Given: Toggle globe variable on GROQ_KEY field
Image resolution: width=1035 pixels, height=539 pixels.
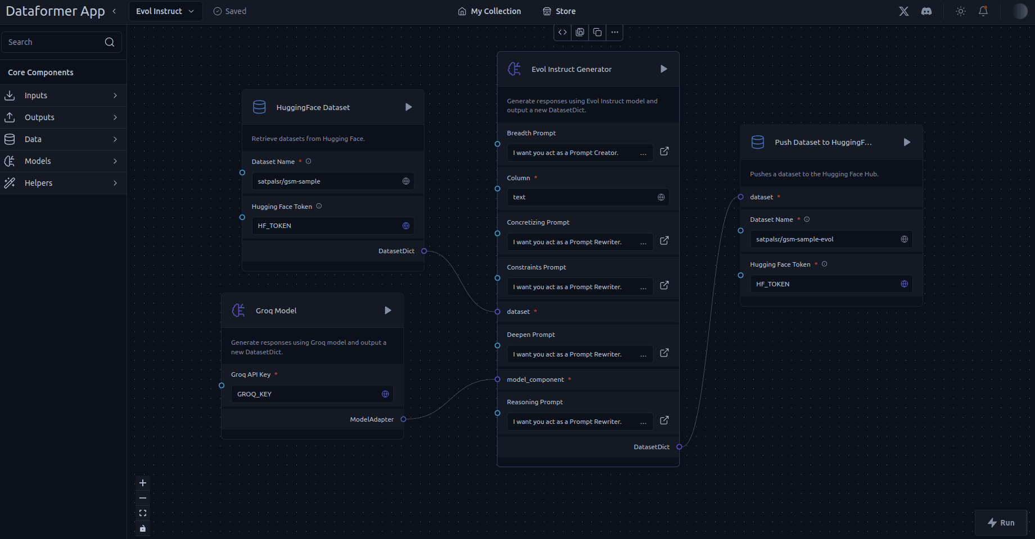Looking at the screenshot, I should click(385, 394).
